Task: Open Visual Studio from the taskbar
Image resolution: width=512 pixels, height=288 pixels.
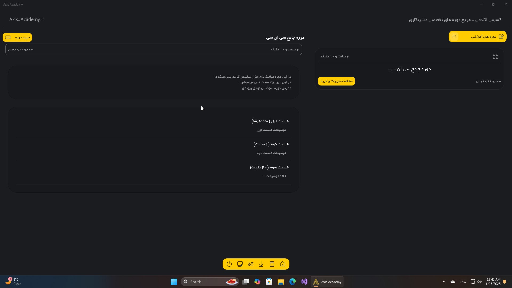Action: (x=304, y=282)
